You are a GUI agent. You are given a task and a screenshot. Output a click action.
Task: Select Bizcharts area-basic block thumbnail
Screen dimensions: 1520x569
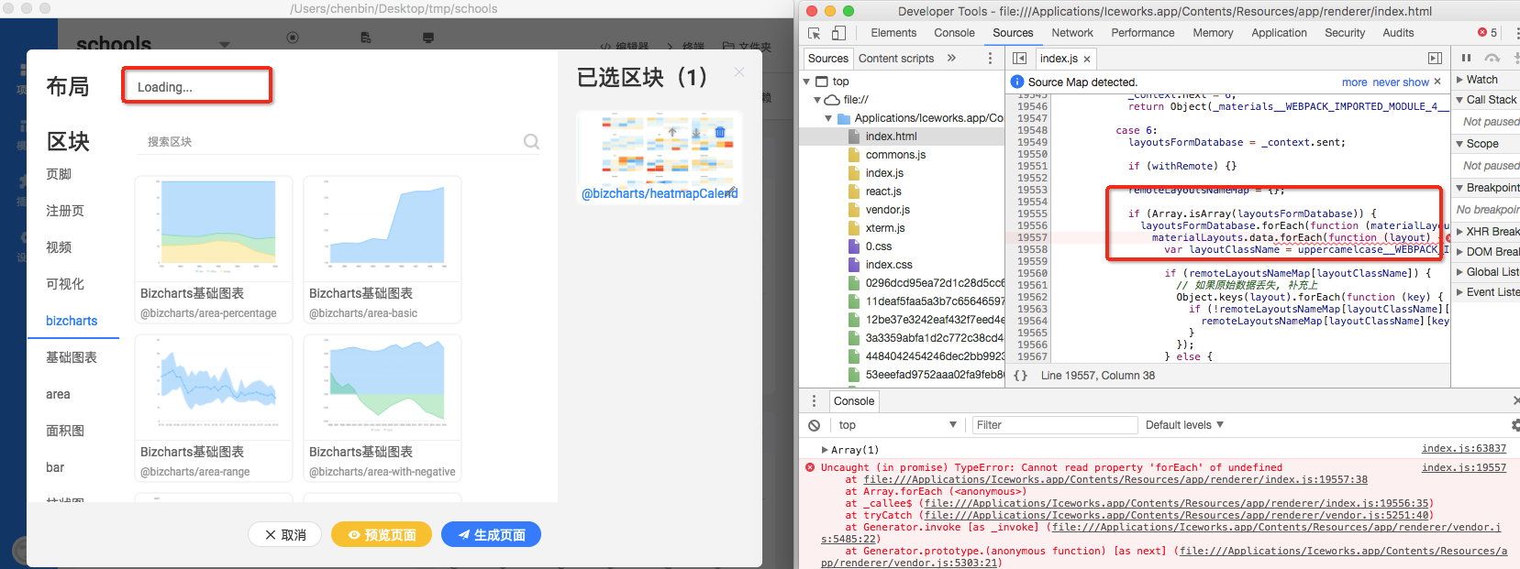point(383,229)
